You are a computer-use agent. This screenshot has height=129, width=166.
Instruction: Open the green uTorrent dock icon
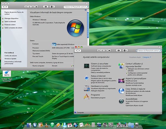point(52,125)
